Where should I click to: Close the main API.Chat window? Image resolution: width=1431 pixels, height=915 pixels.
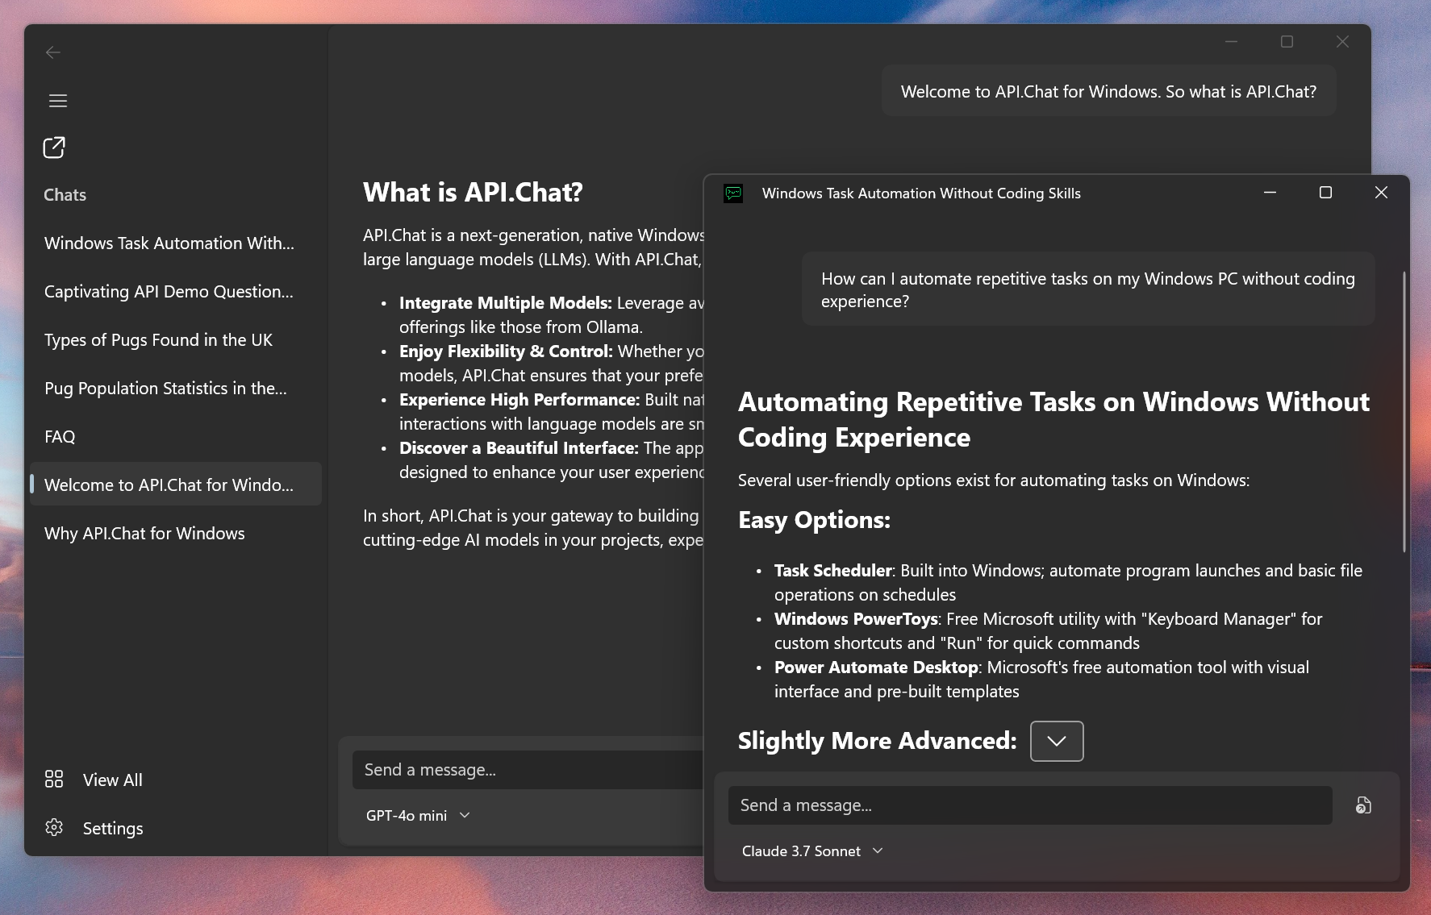click(1342, 41)
